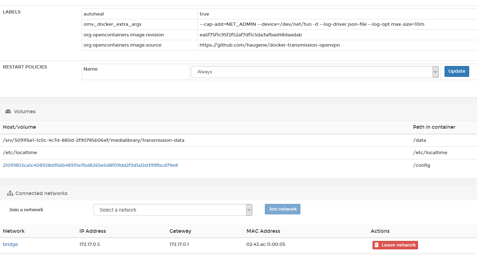Click the trash icon inside Leave network button
Image resolution: width=477 pixels, height=255 pixels.
coord(377,245)
